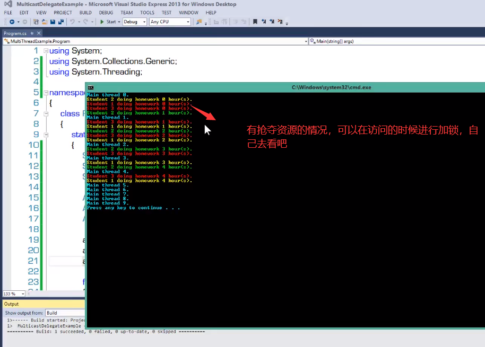
Task: Open the FILE menu
Action: (x=8, y=13)
